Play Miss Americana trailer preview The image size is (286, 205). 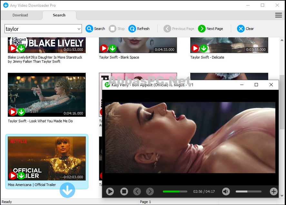tap(13, 176)
